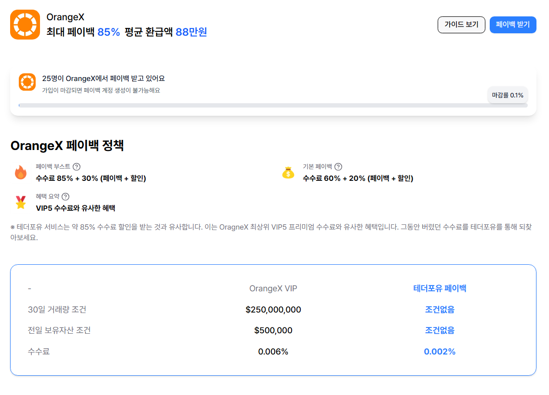Click 조건없음 in the 30일 거래량 row
The width and height of the screenshot is (549, 395).
tap(440, 309)
